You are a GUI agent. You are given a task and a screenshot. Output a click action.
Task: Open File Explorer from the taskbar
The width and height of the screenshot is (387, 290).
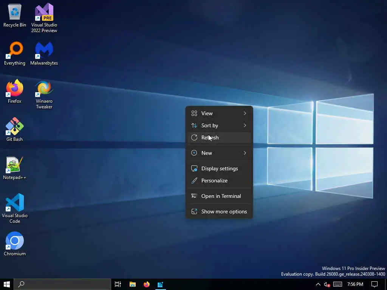click(133, 284)
